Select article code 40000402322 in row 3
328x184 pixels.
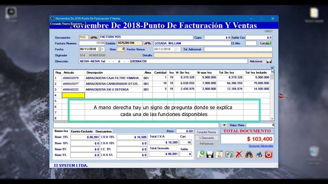[x=70, y=90]
